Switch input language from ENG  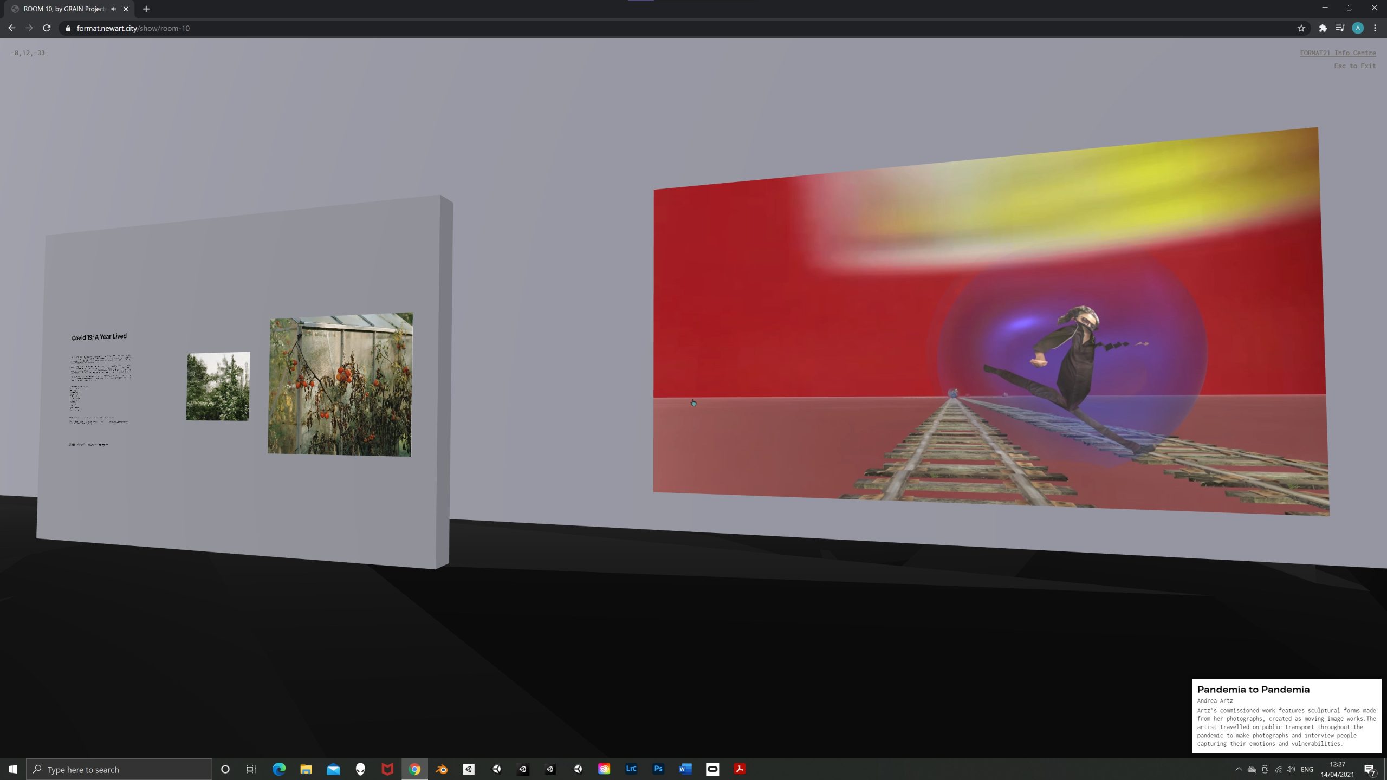tap(1307, 769)
